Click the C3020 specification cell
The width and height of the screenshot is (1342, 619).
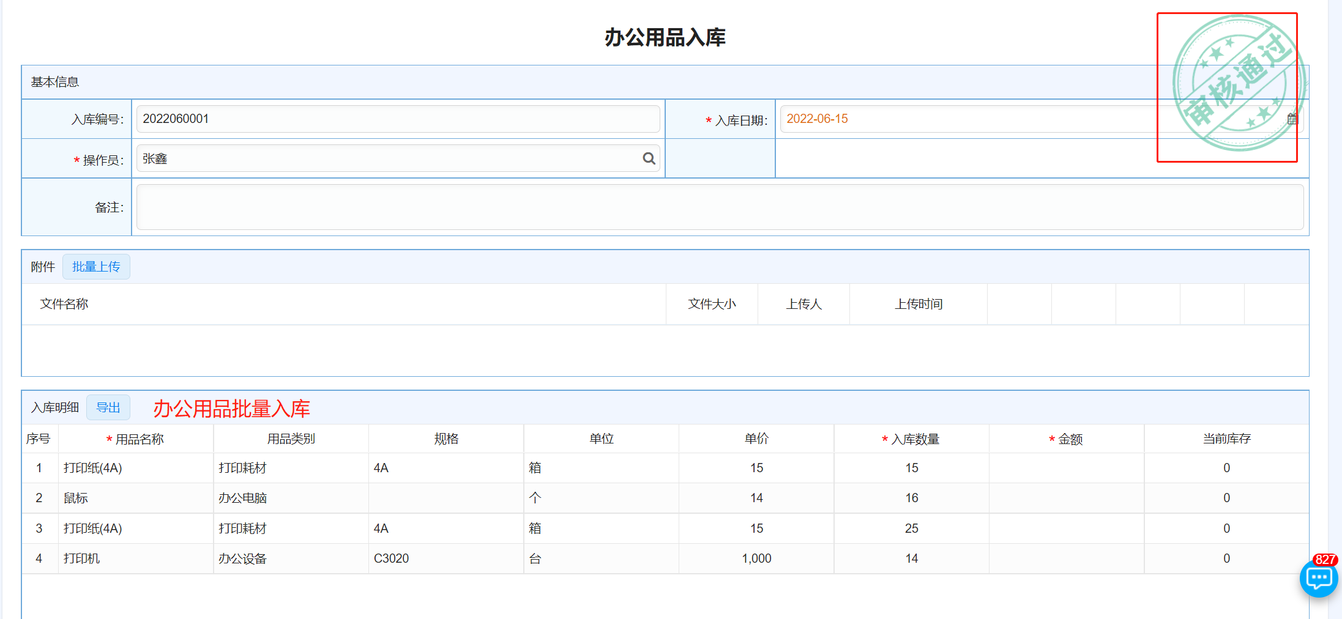[x=392, y=558]
